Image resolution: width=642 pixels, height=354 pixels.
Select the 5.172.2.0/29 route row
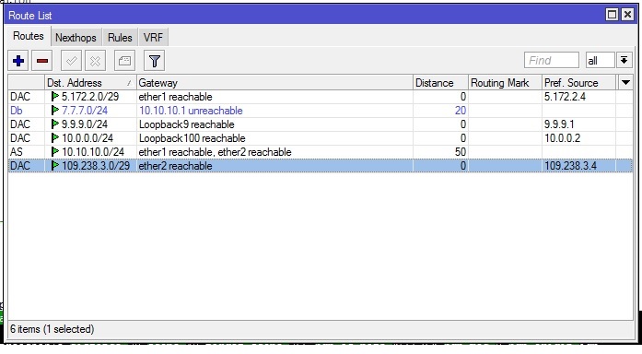pyautogui.click(x=321, y=97)
